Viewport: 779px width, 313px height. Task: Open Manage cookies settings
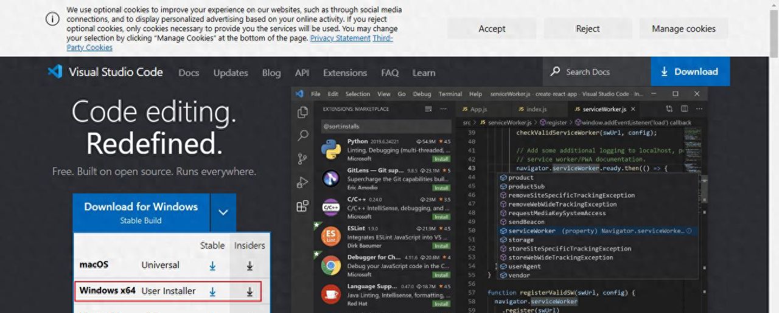(683, 29)
